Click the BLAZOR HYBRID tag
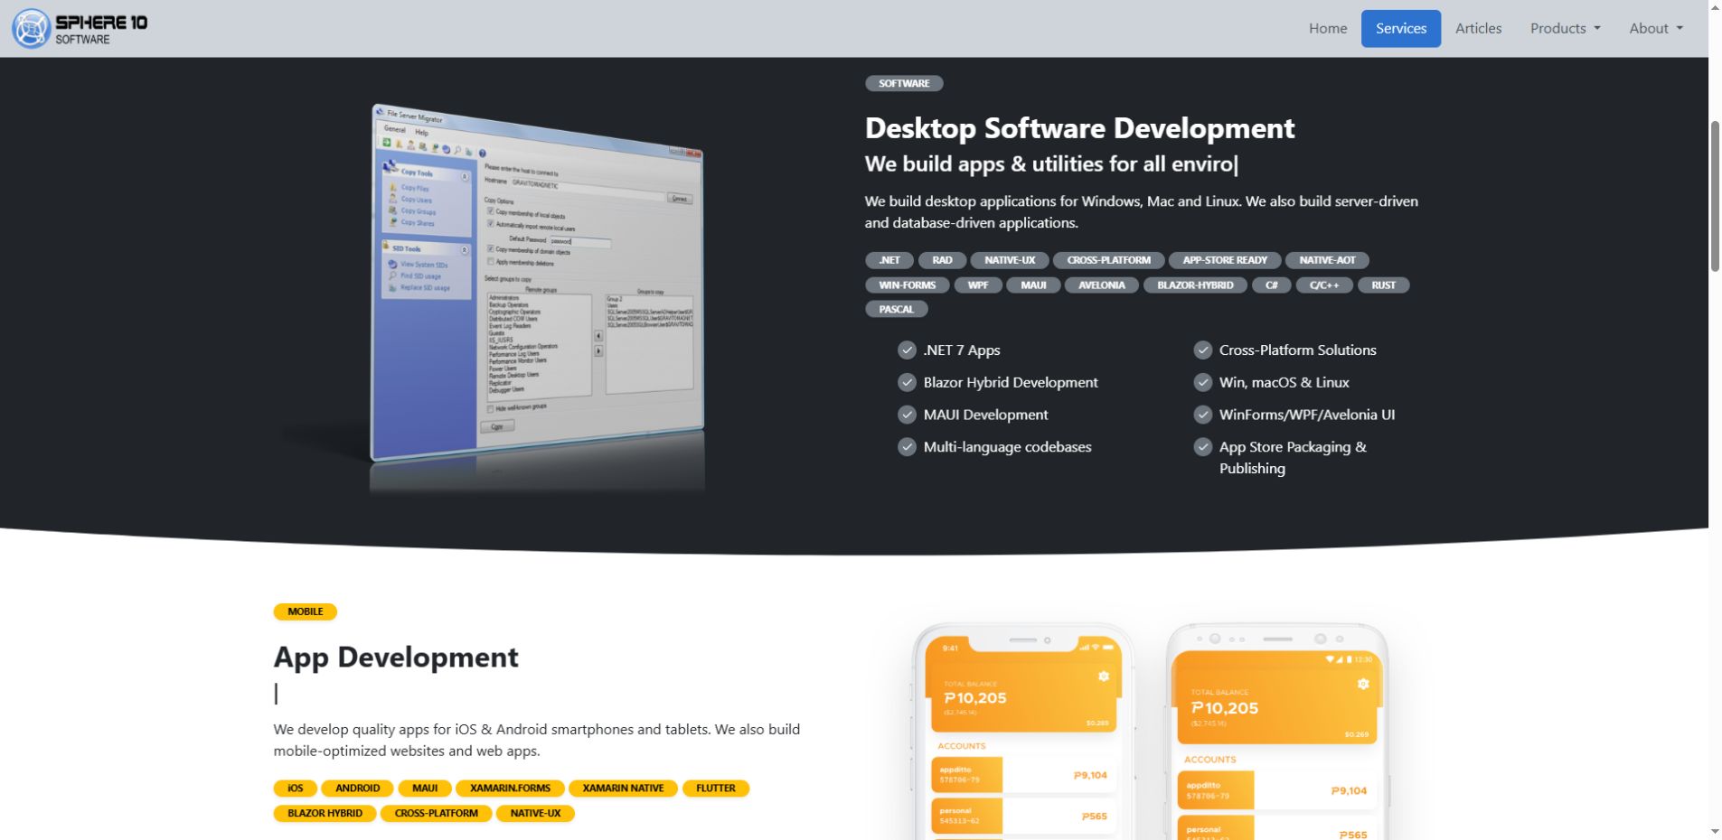Viewport: 1722px width, 840px height. [x=325, y=813]
